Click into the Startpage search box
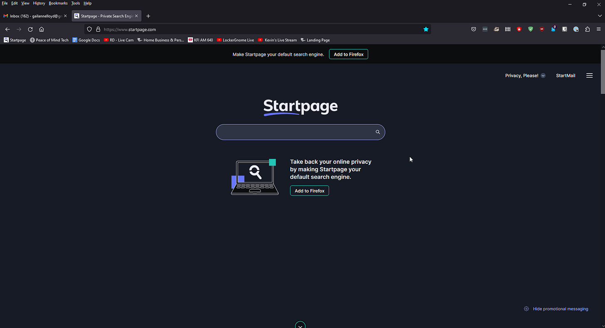Screen dimensions: 605x328 click(300, 132)
